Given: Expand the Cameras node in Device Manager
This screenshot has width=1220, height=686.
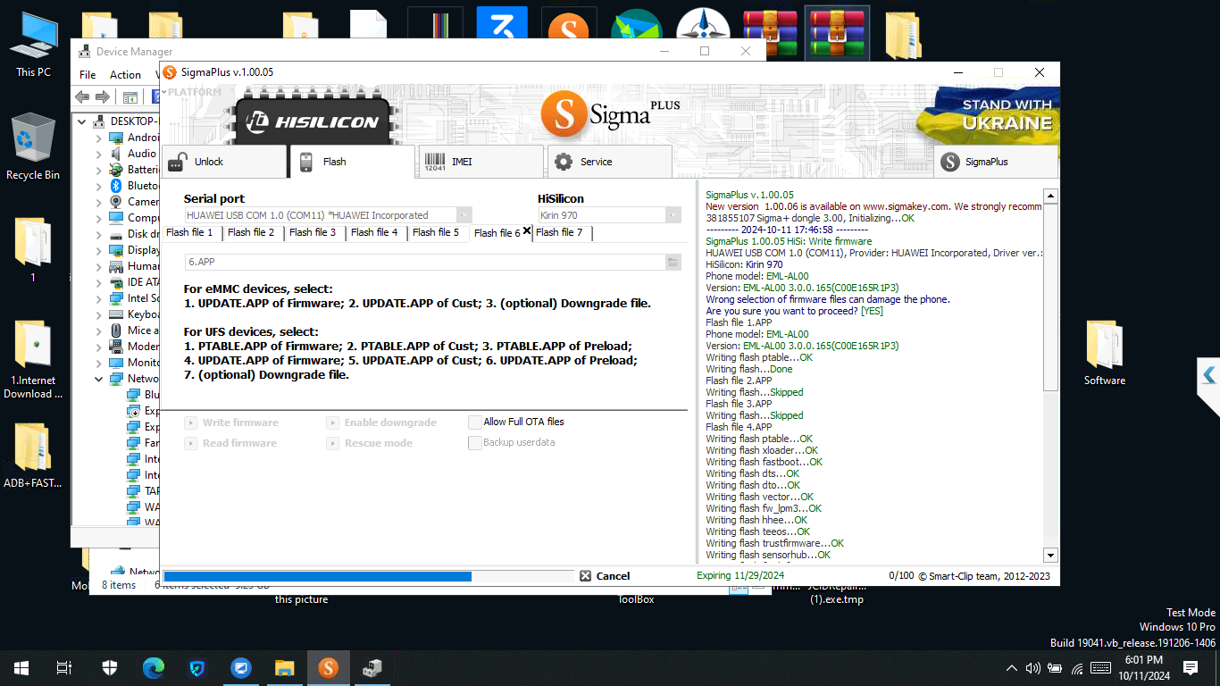Looking at the screenshot, I should (x=99, y=202).
